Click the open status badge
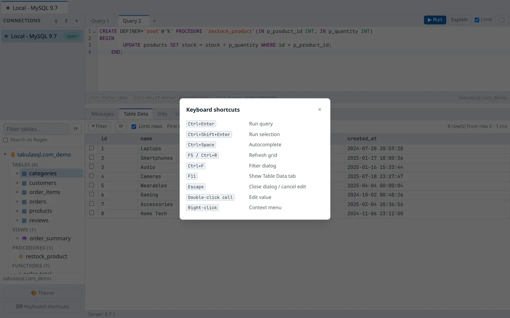 (x=72, y=36)
